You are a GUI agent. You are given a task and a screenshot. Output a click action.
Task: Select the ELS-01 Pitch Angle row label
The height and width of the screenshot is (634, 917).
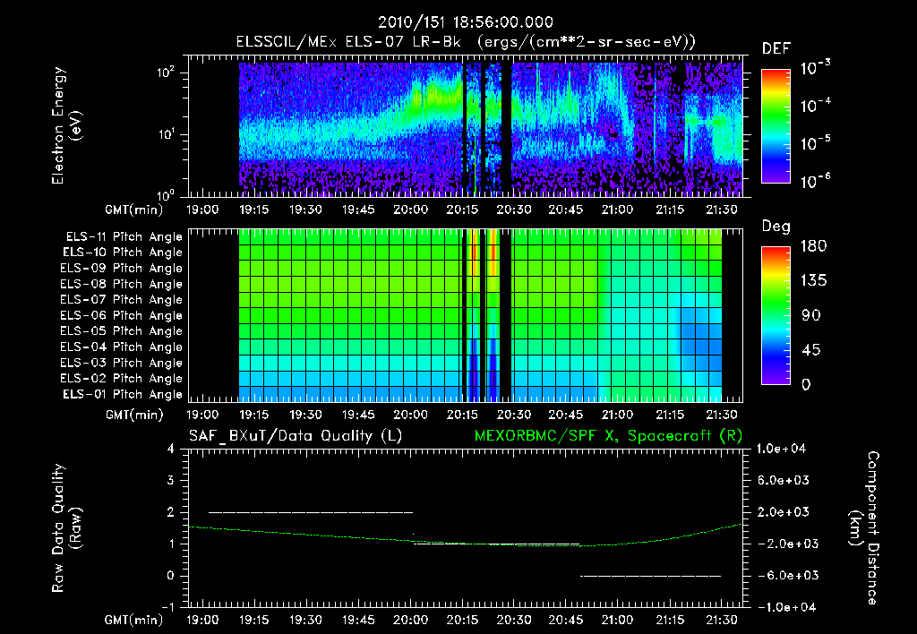point(122,394)
